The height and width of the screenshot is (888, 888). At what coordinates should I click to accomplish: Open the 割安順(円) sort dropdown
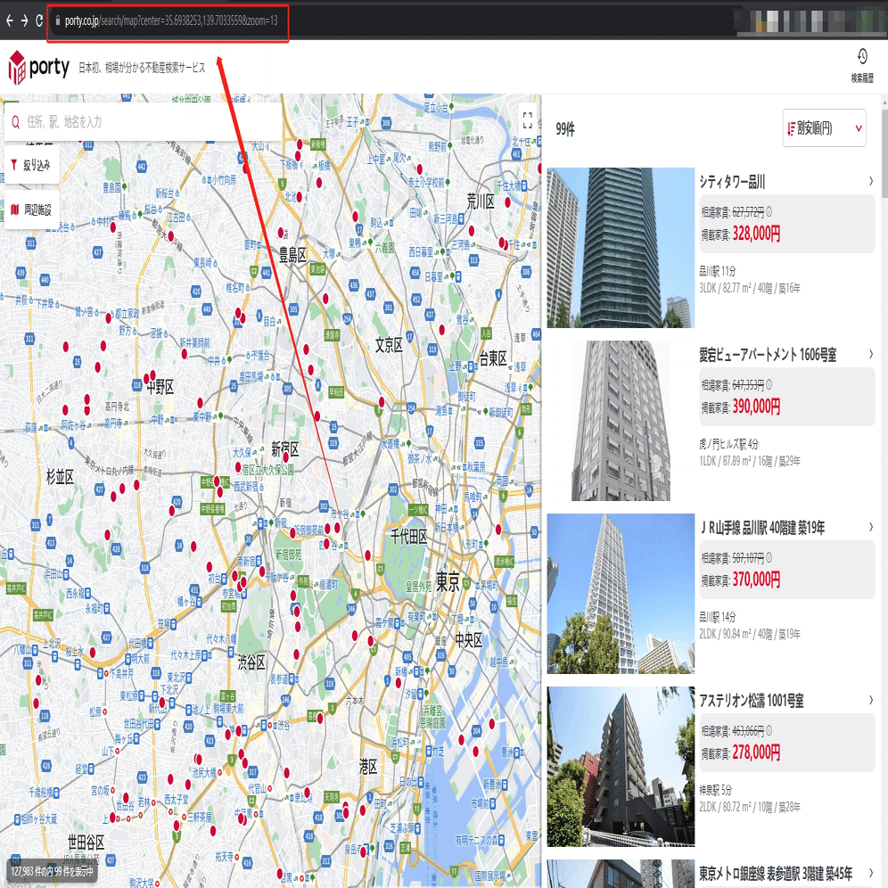coord(824,128)
